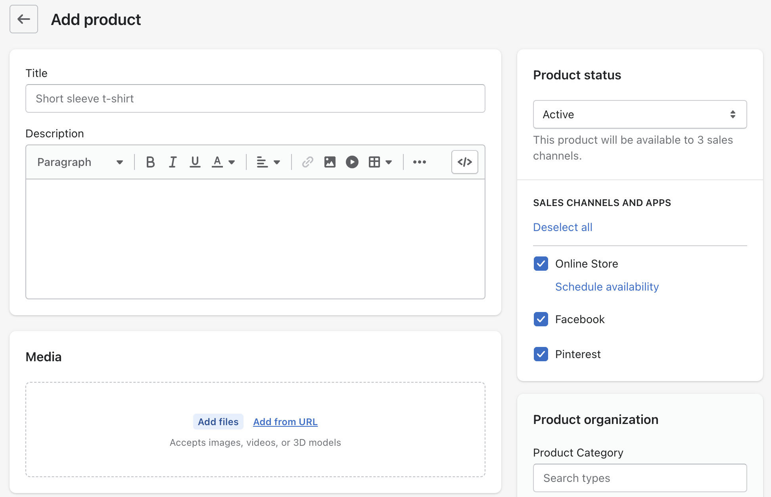Viewport: 771px width, 497px height.
Task: Open more options ellipsis in editor toolbar
Action: (419, 162)
